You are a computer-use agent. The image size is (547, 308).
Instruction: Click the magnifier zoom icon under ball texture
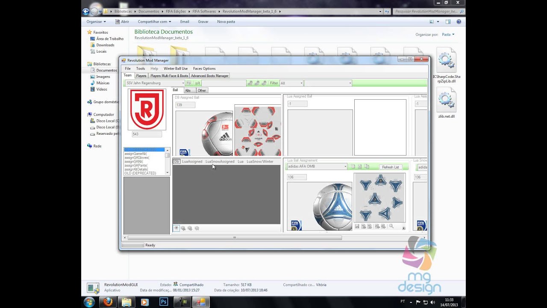(391, 226)
